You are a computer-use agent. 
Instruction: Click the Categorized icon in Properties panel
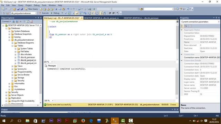coord(182,26)
